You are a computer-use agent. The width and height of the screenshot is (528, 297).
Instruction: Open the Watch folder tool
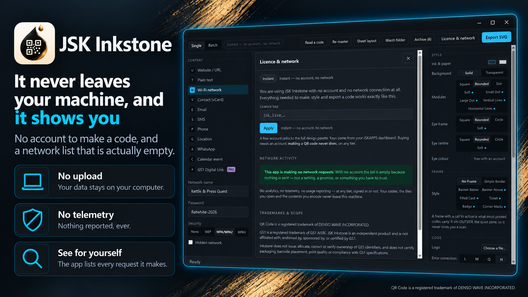coord(395,40)
